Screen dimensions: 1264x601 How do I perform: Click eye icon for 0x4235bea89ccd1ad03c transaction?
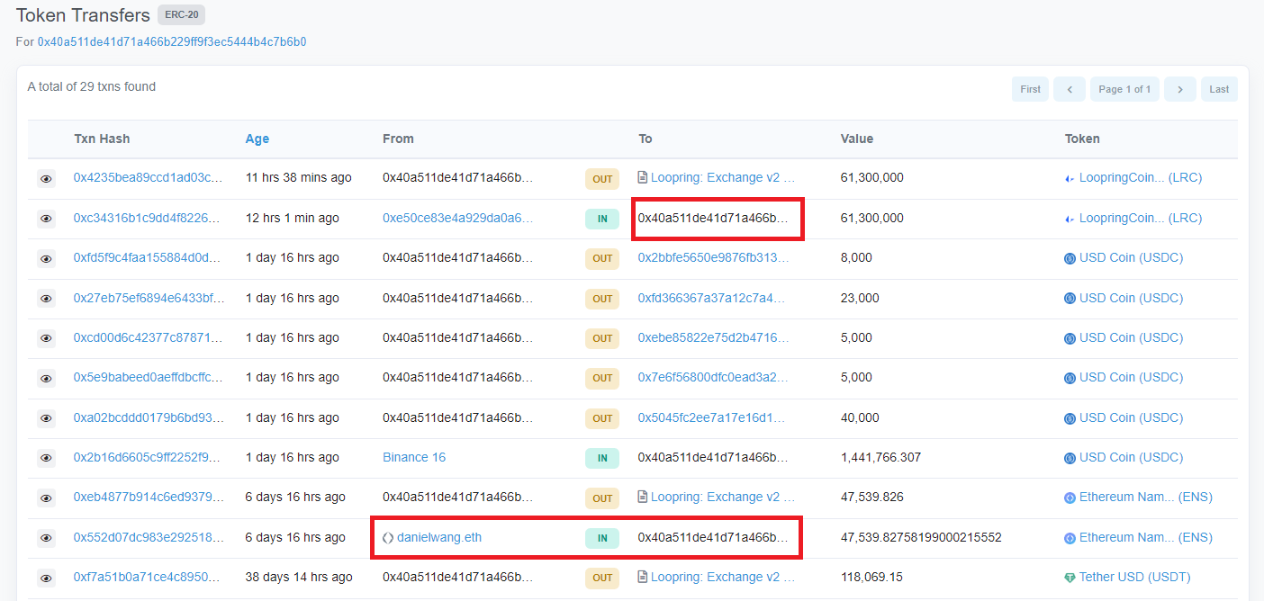point(46,179)
